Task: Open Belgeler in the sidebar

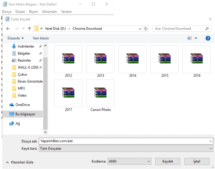Action: (x=21, y=53)
